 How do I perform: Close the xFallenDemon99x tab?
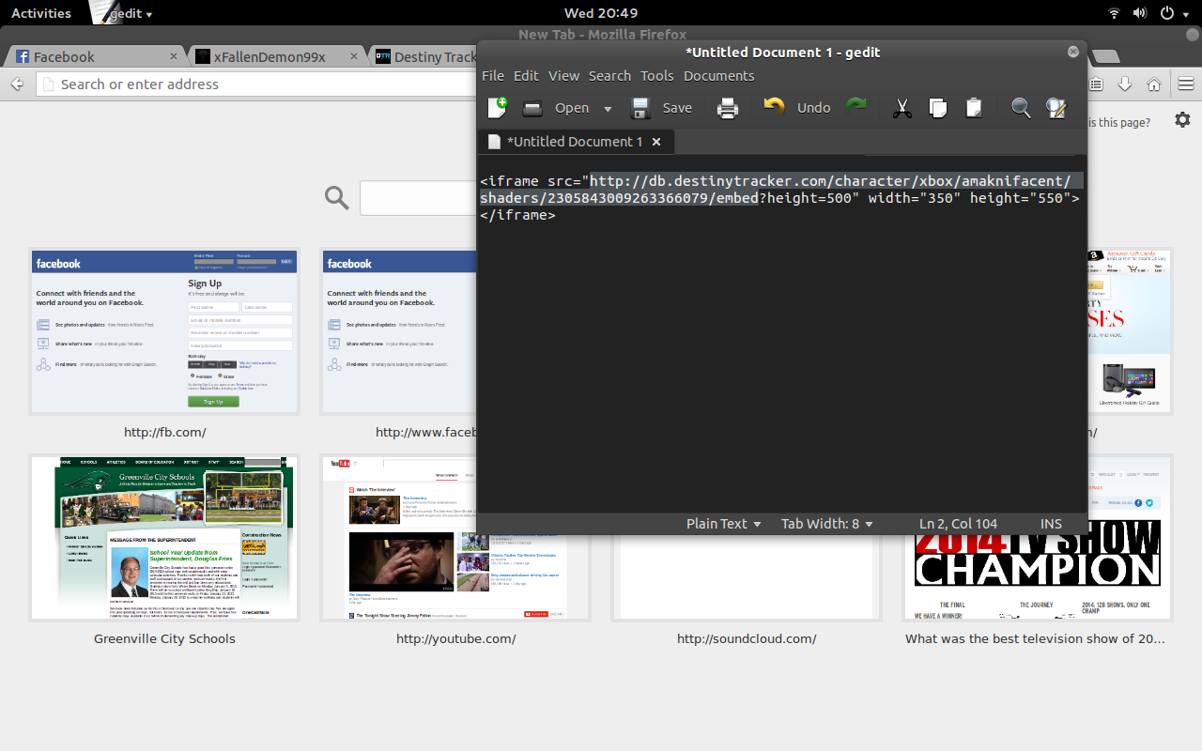tap(354, 56)
